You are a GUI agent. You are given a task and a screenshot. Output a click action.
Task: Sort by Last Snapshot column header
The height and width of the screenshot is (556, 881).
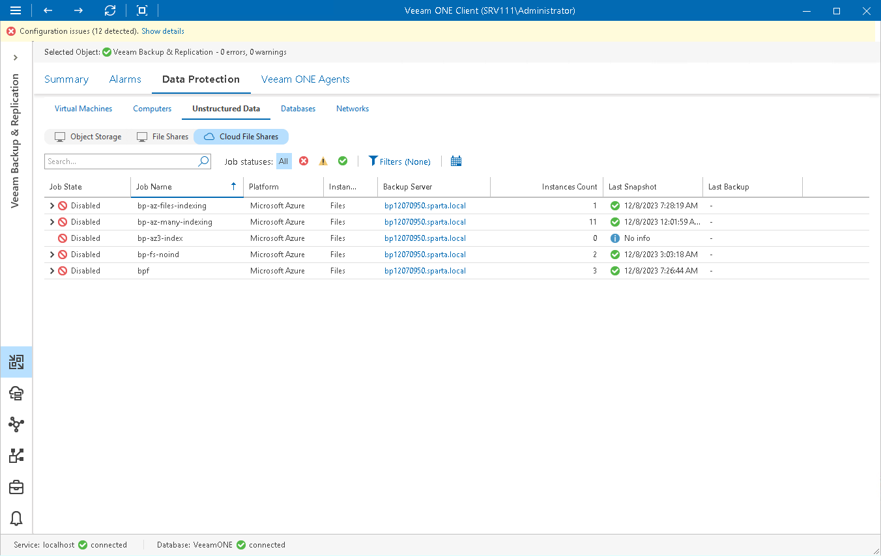[x=653, y=187]
